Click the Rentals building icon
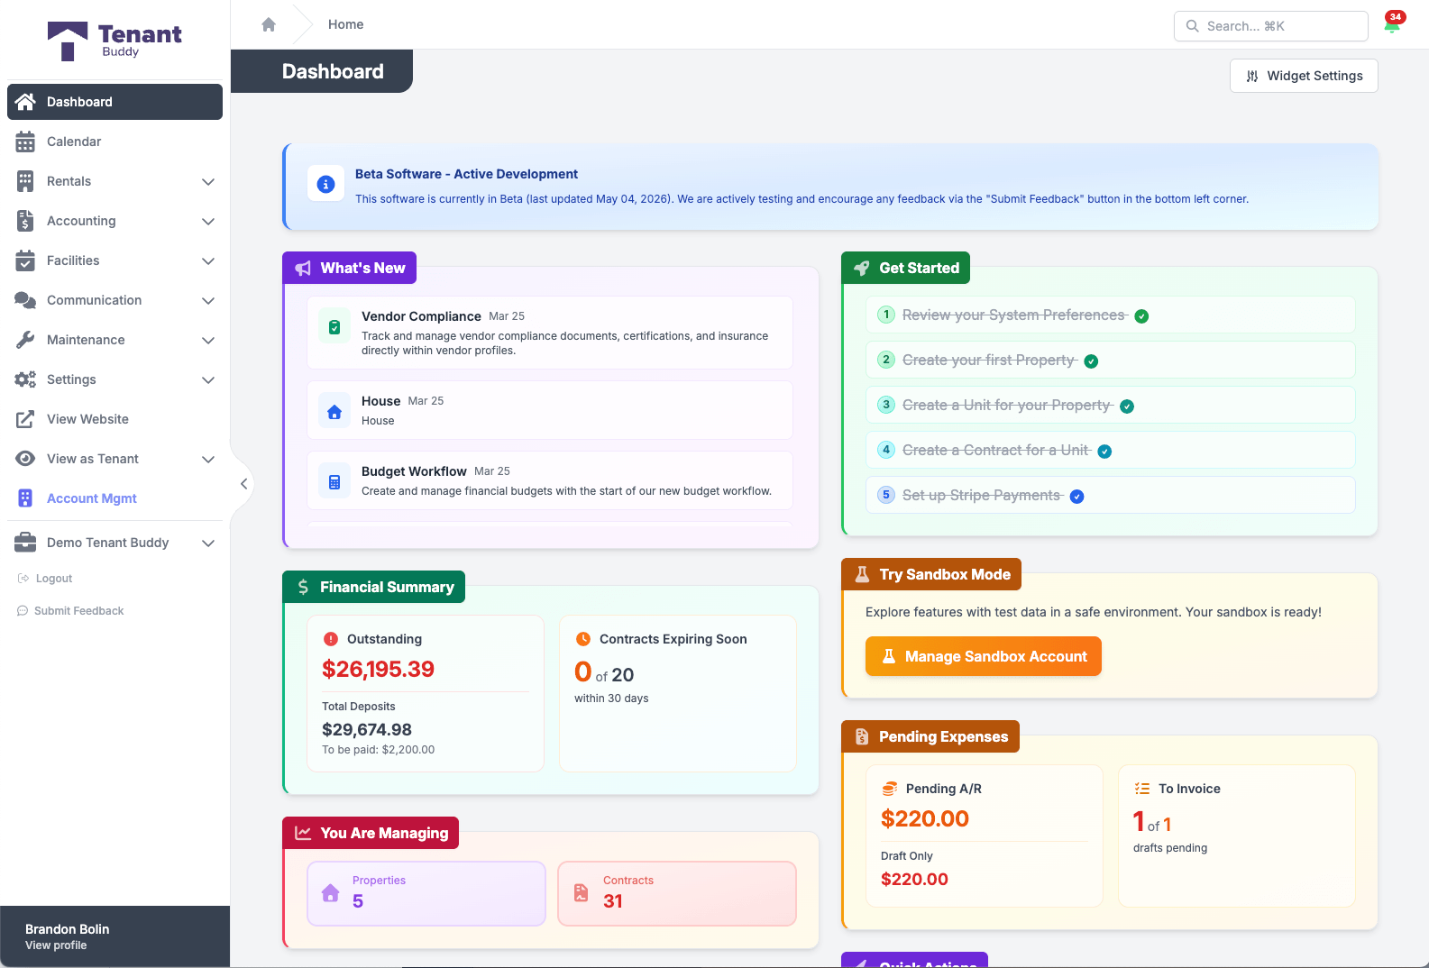1429x968 pixels. point(25,181)
